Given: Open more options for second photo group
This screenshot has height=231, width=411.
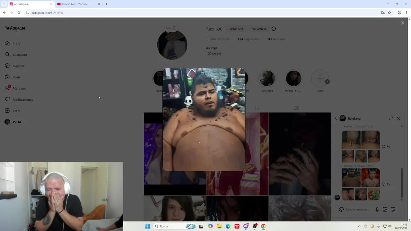Looking at the screenshot, I should pos(393,184).
